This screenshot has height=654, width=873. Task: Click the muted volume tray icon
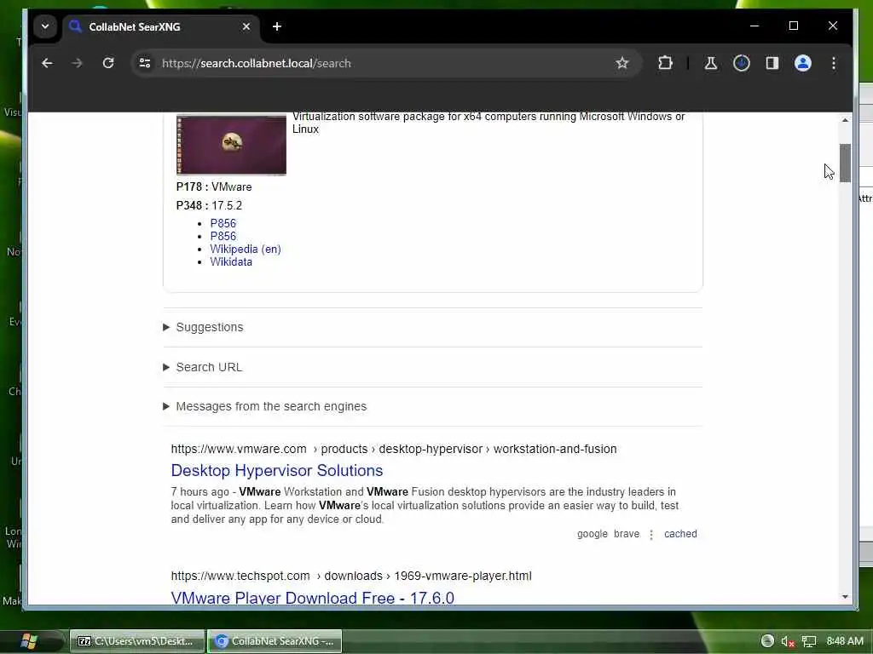pos(787,642)
